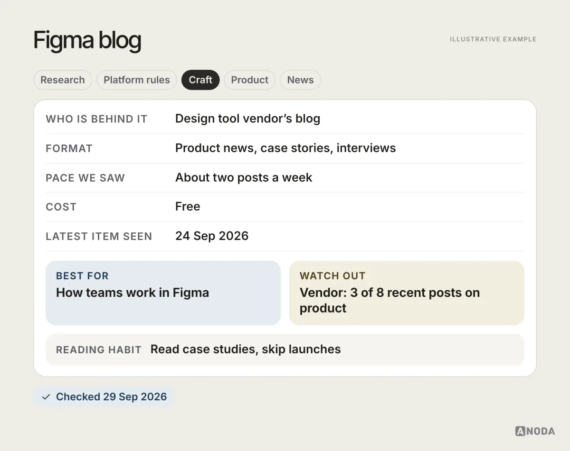Click the 'PACE WE SAW' label

(85, 178)
